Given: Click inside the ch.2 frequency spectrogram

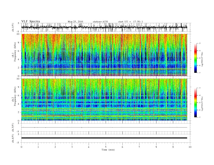Looking at the screenshot, I should [x=104, y=100].
